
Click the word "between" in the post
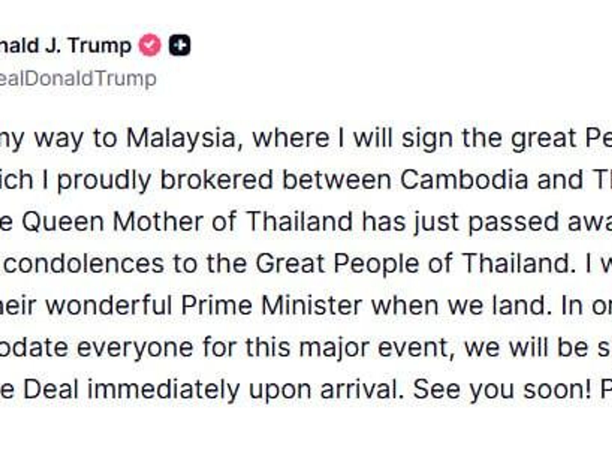click(x=336, y=180)
